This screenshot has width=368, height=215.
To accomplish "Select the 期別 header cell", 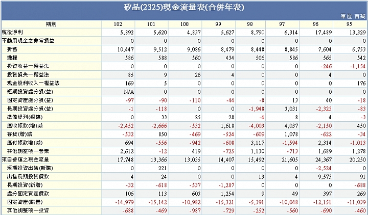I will click(x=51, y=24).
